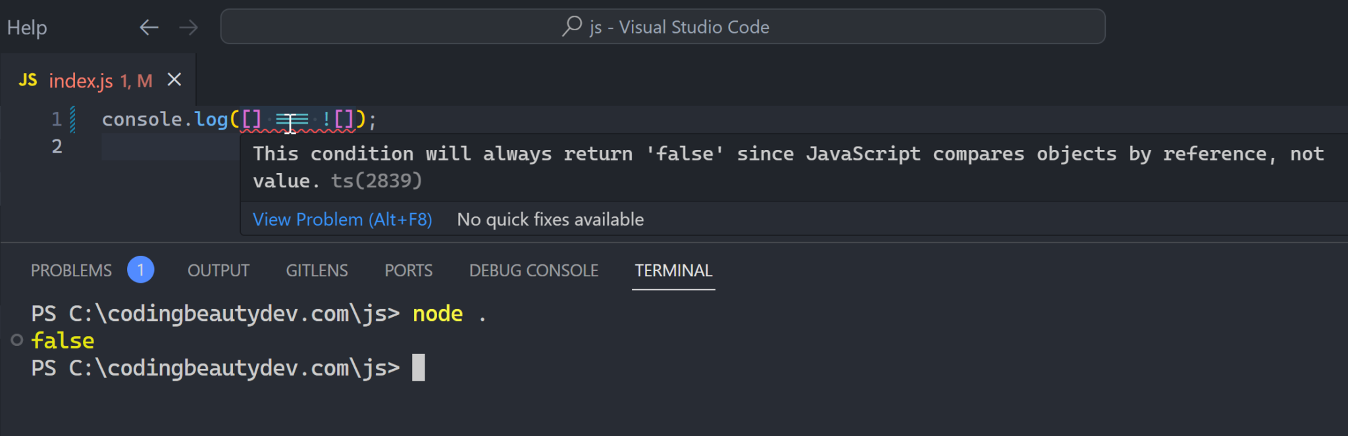Screen dimensions: 1348x436
Task: Go forward with the right arrow
Action: pos(188,27)
